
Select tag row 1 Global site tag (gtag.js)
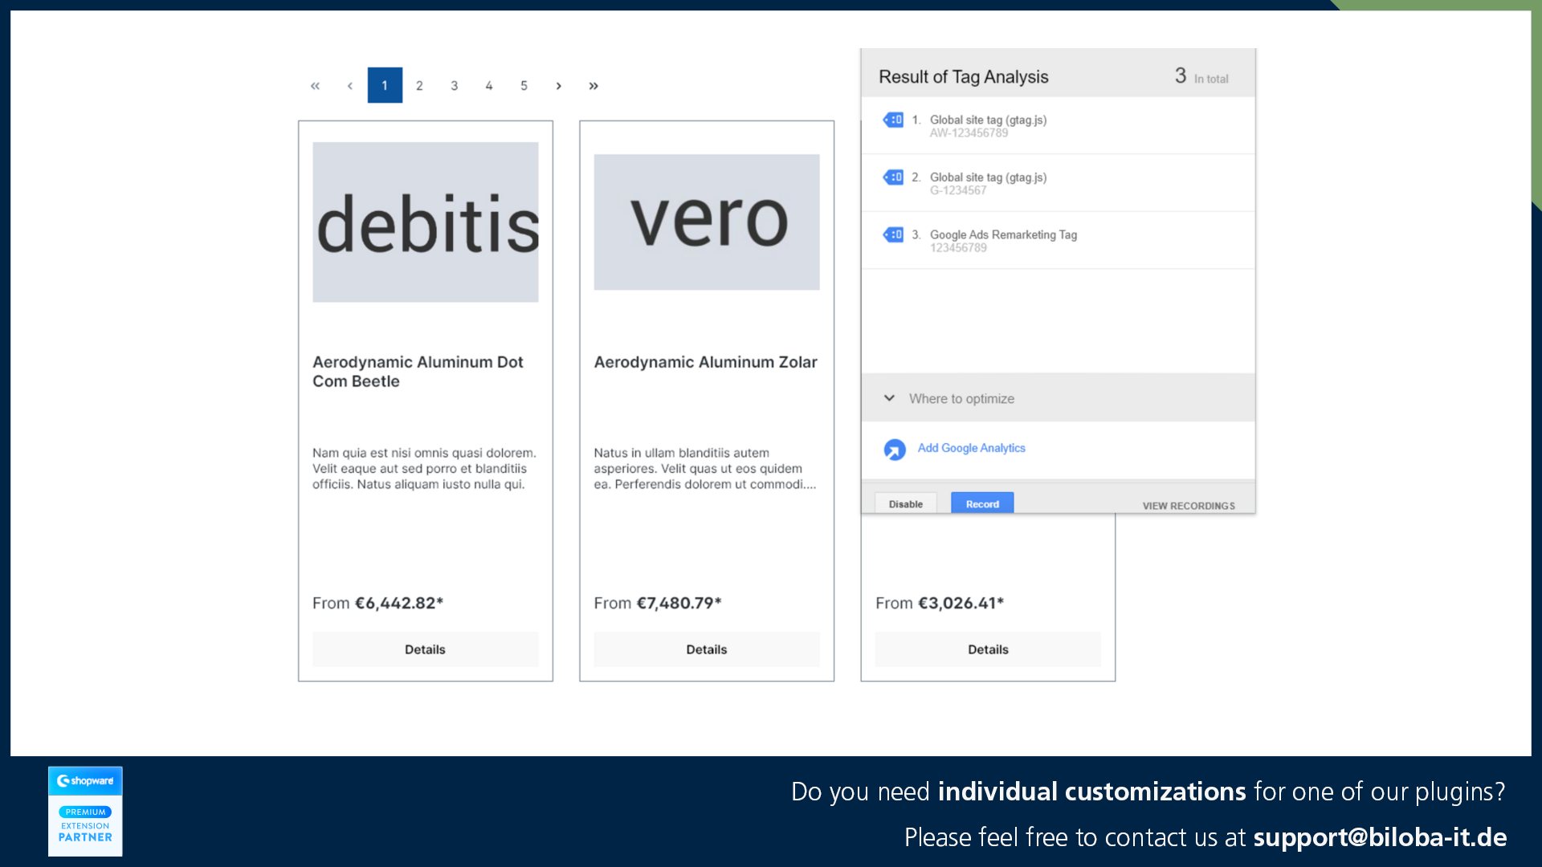pos(1058,126)
